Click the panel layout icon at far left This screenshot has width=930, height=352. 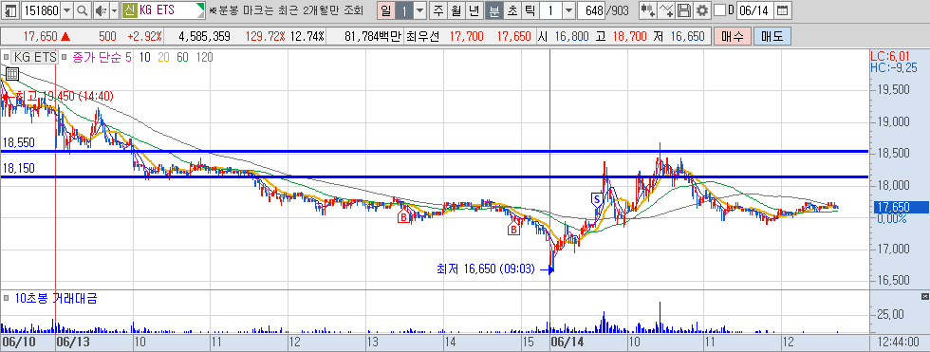pos(10,10)
